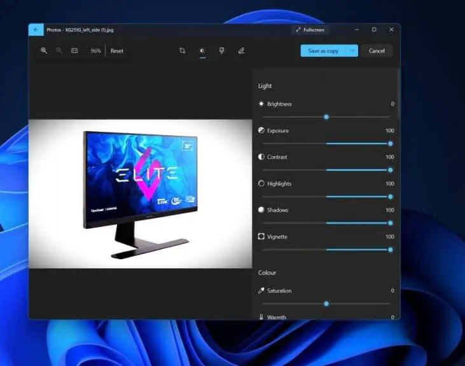Zoom in on the photo

pyautogui.click(x=44, y=51)
